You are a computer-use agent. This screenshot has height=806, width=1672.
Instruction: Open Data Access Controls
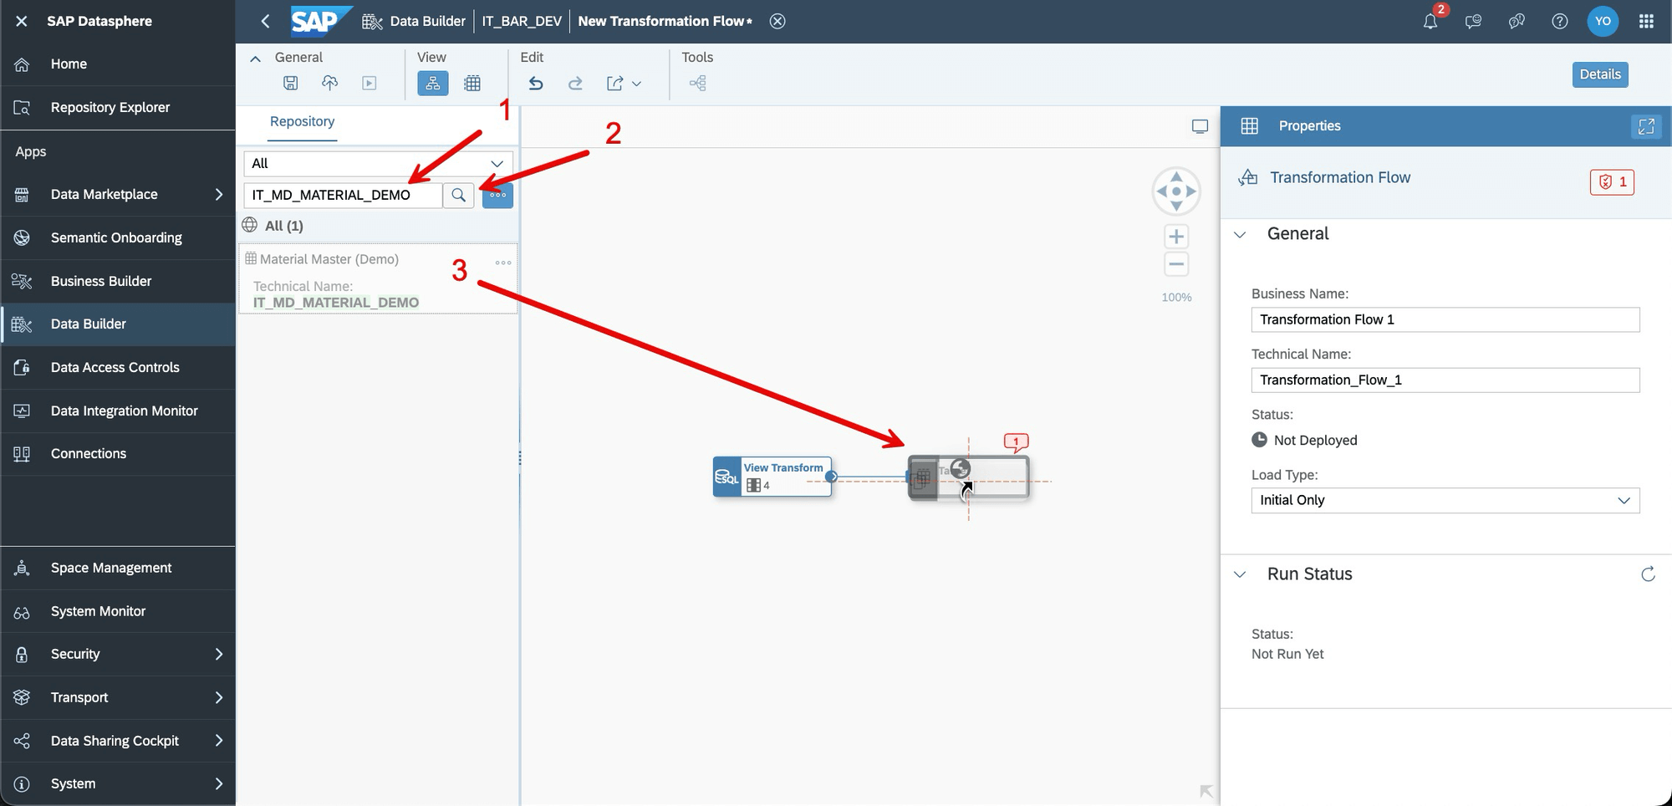tap(118, 367)
